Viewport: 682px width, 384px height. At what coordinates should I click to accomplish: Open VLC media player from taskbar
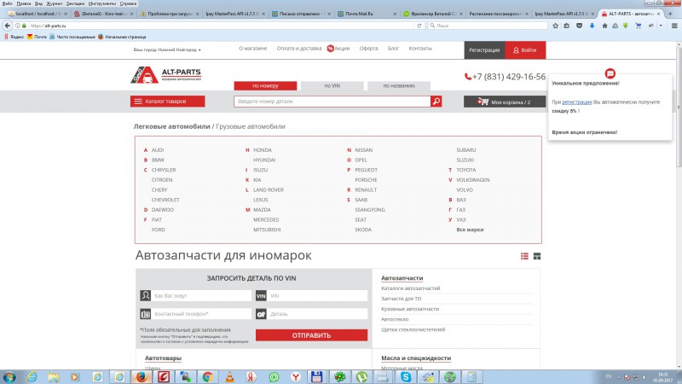229,377
